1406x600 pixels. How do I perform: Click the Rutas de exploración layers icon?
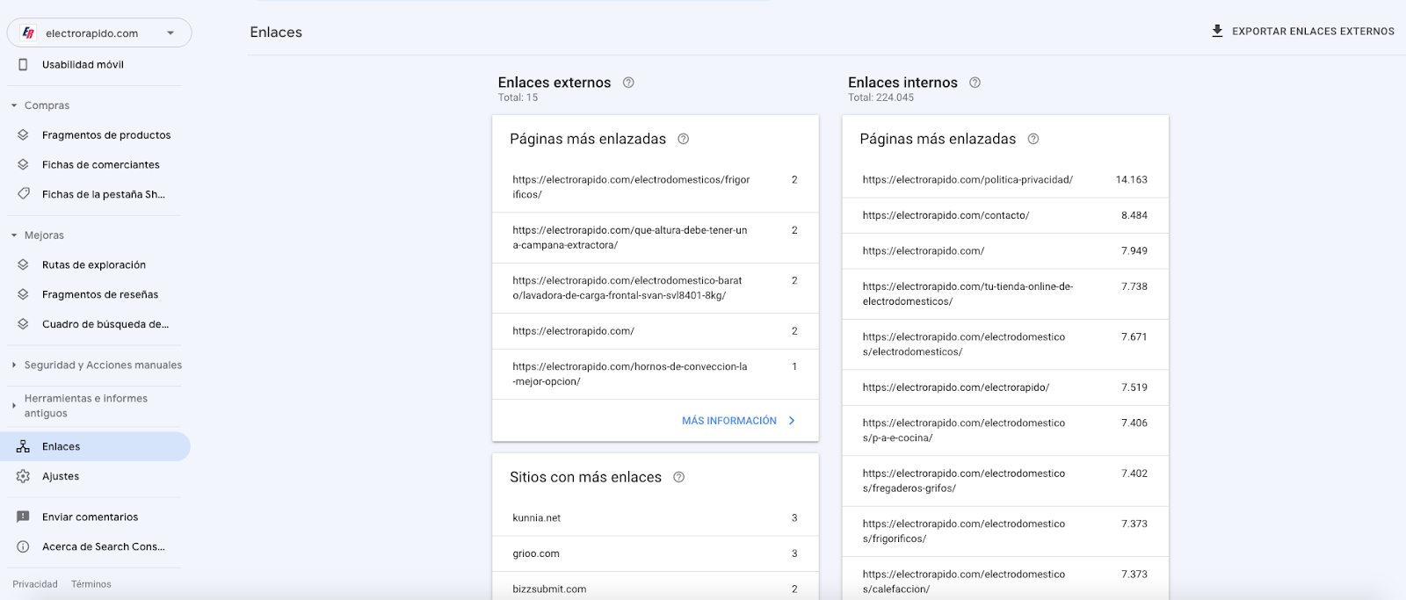[x=23, y=264]
